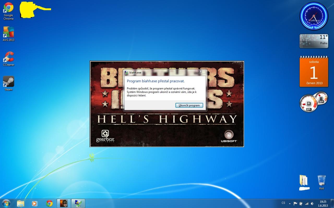
Task: Open Action Center flag icon
Action: [x=295, y=204]
